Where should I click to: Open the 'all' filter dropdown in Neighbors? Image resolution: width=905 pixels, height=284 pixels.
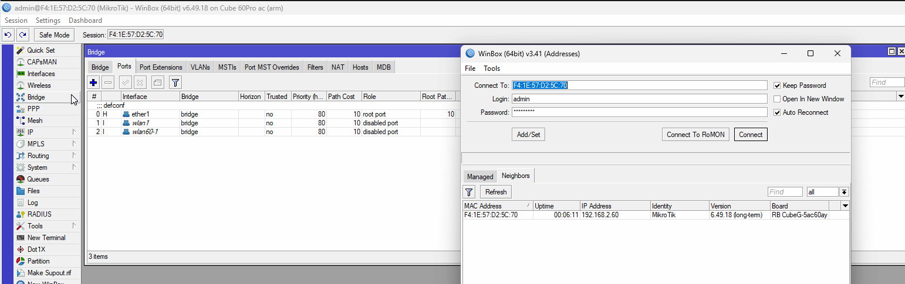[845, 192]
